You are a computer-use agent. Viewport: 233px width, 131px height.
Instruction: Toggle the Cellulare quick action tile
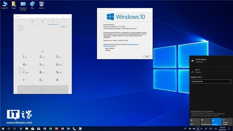pyautogui.click(x=216, y=122)
